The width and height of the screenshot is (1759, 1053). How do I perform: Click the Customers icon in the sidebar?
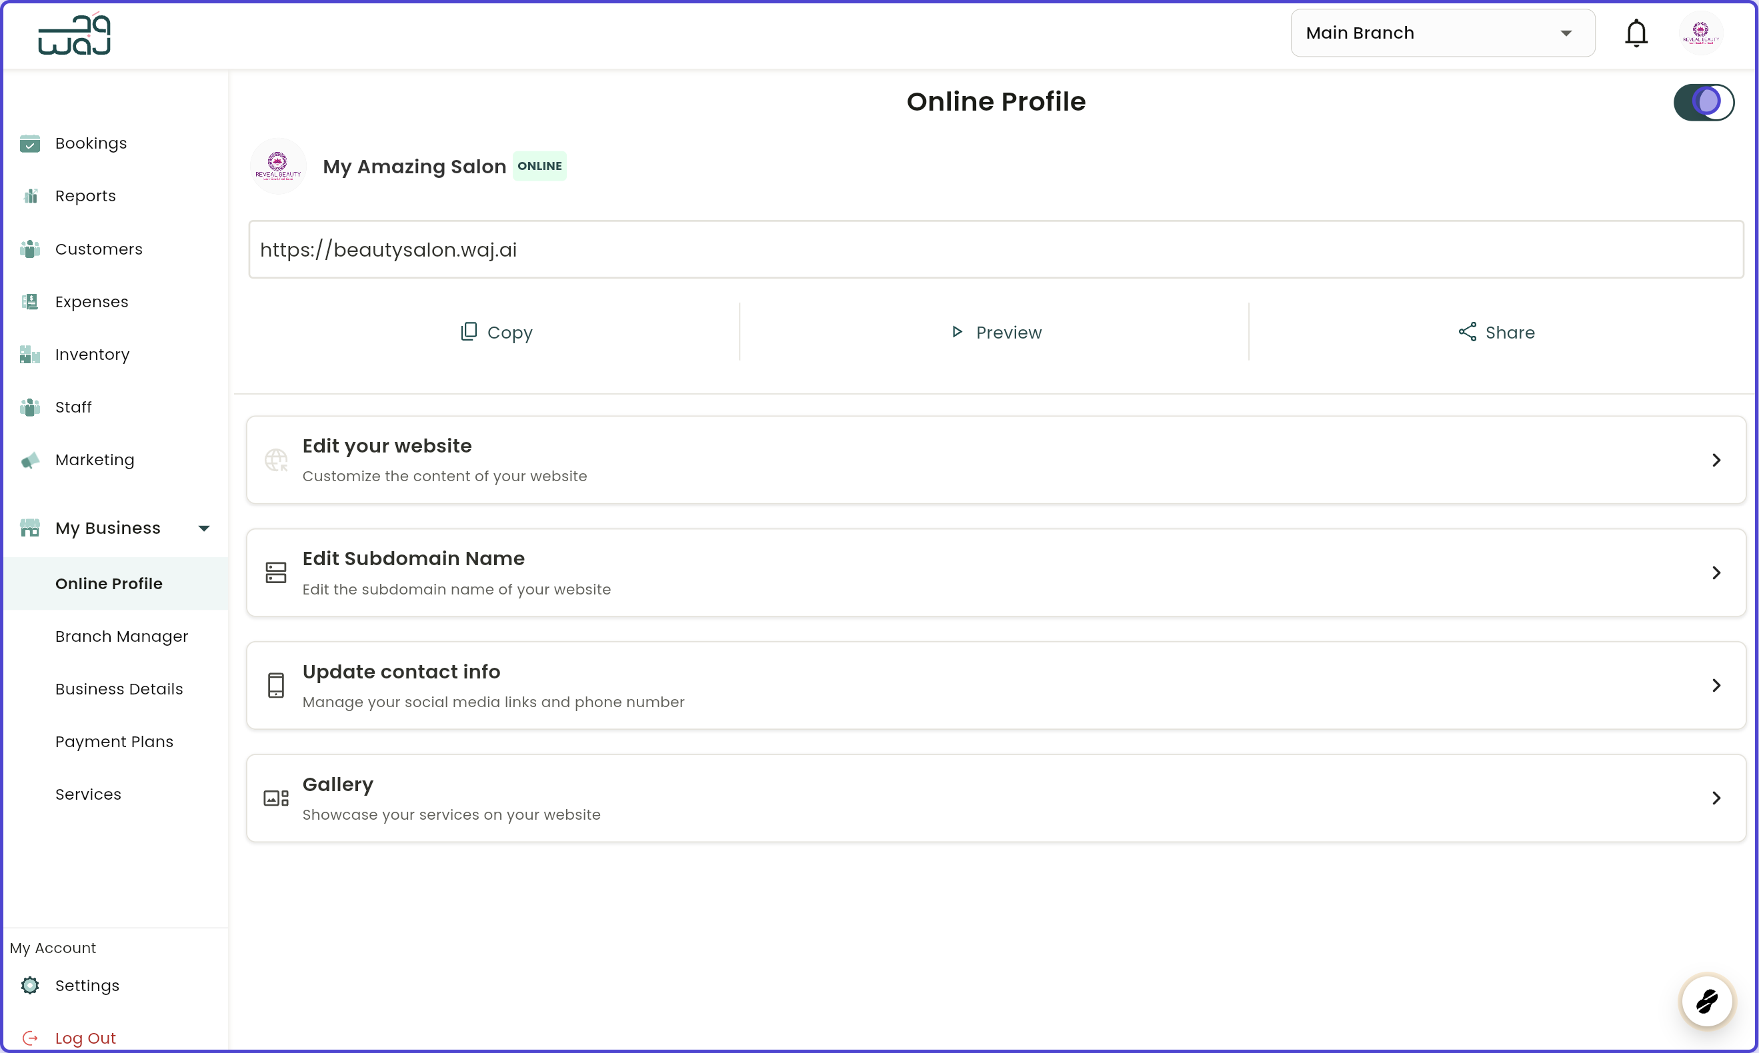click(30, 249)
